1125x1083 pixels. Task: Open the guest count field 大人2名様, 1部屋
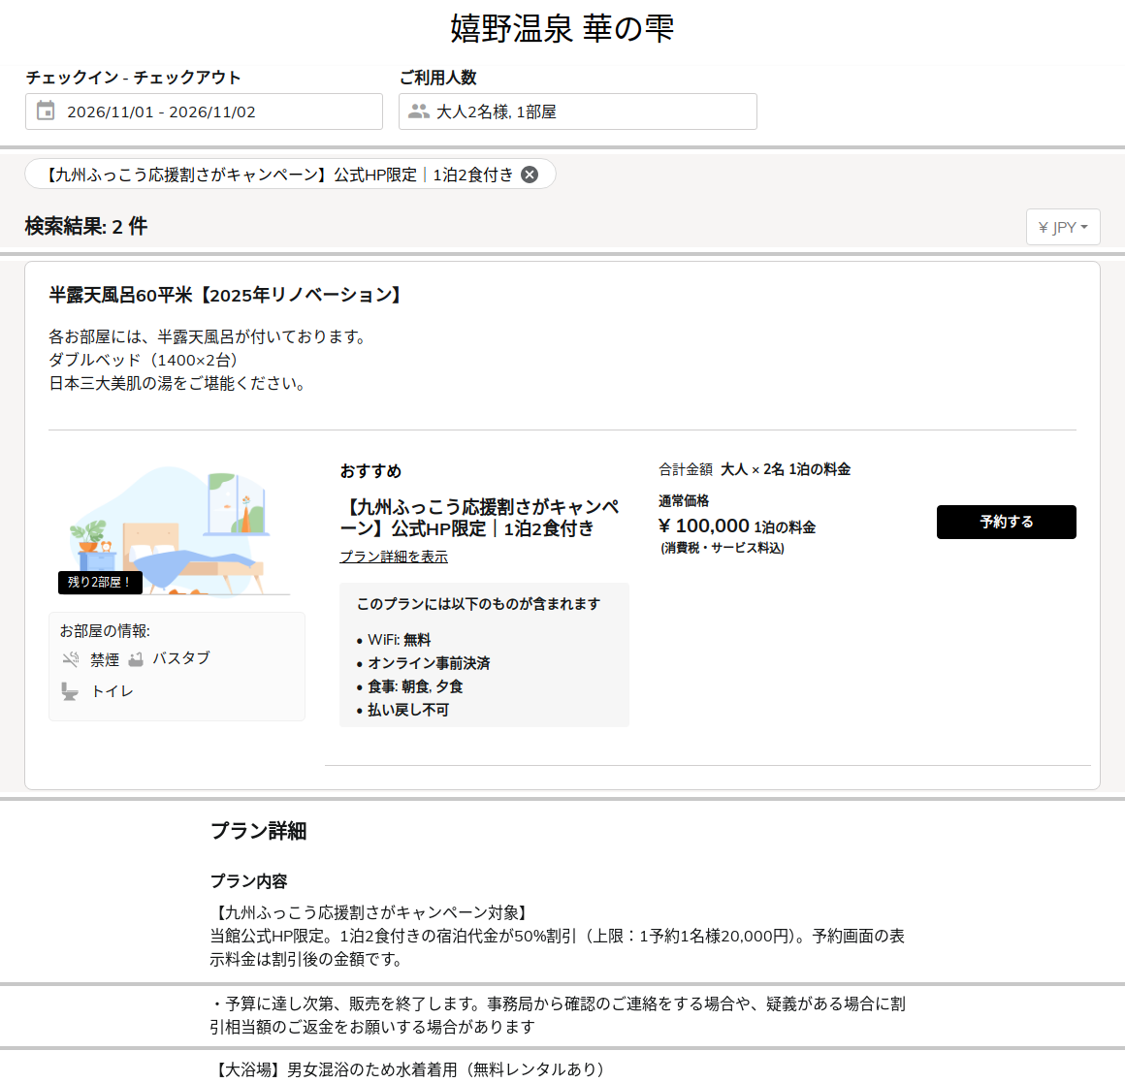[x=578, y=111]
